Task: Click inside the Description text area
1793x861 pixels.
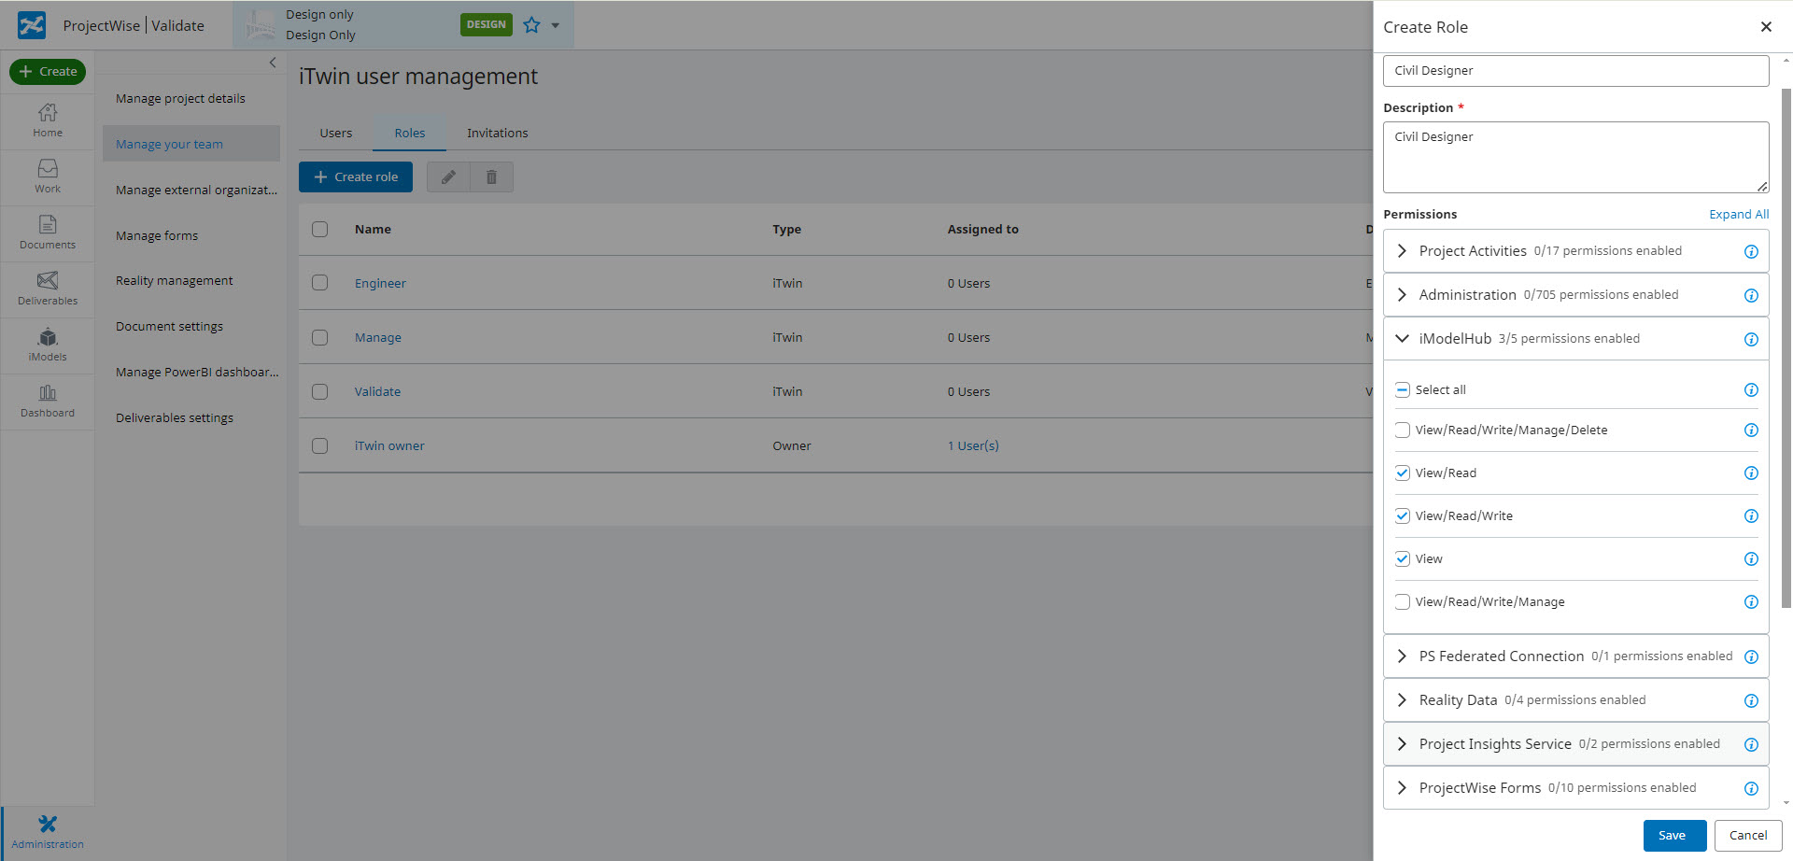Action: point(1575,156)
